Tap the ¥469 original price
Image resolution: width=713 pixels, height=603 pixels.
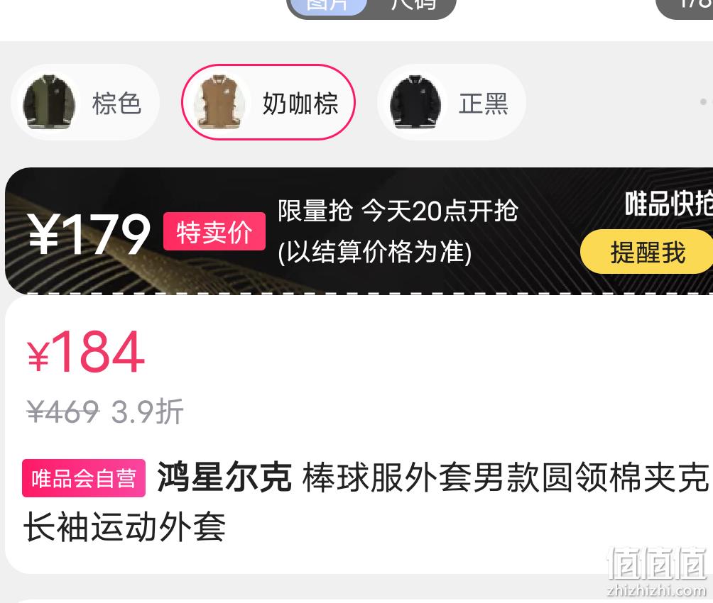[62, 411]
